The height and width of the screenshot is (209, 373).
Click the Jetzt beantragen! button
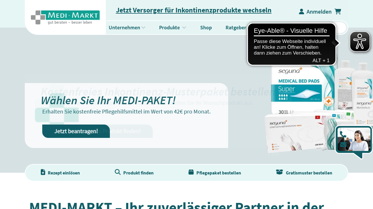coord(76,131)
